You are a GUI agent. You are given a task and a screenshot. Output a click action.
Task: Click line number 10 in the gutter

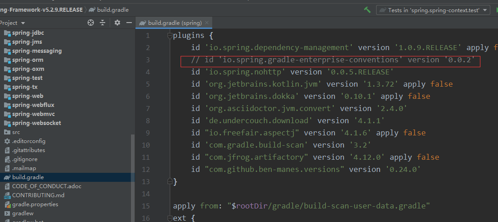tap(146, 145)
